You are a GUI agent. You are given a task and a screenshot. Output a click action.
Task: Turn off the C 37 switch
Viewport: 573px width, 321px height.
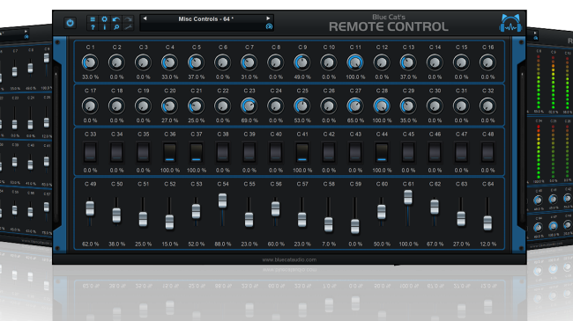tap(196, 152)
